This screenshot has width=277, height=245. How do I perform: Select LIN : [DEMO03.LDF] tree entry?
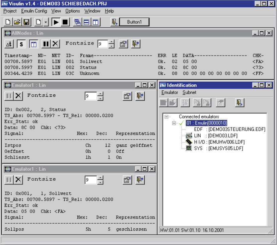tap(214, 136)
